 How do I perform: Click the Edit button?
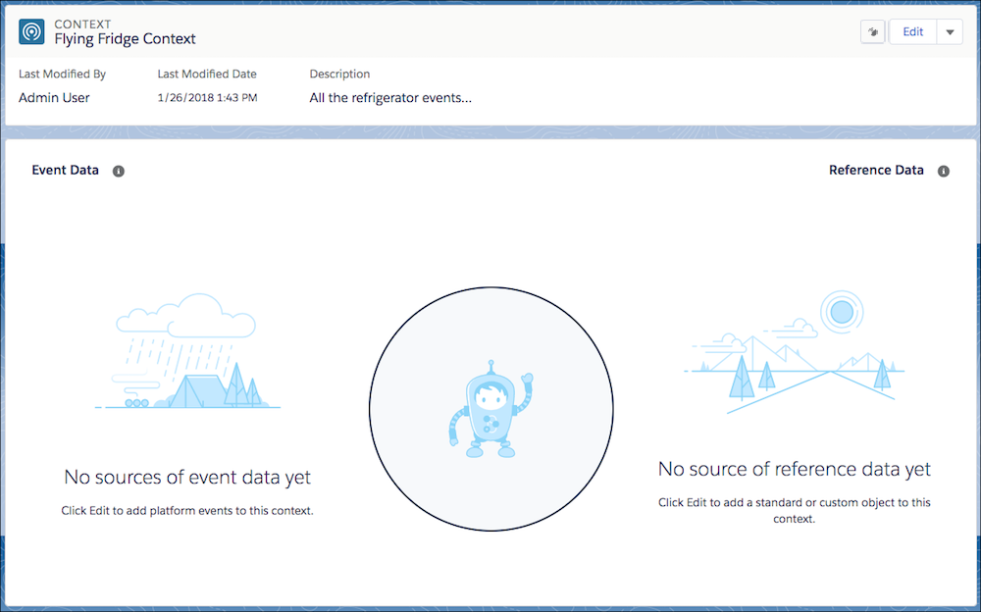tap(912, 32)
